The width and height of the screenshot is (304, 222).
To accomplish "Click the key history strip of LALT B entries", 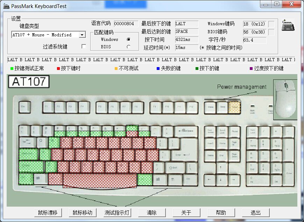I will (151, 60).
